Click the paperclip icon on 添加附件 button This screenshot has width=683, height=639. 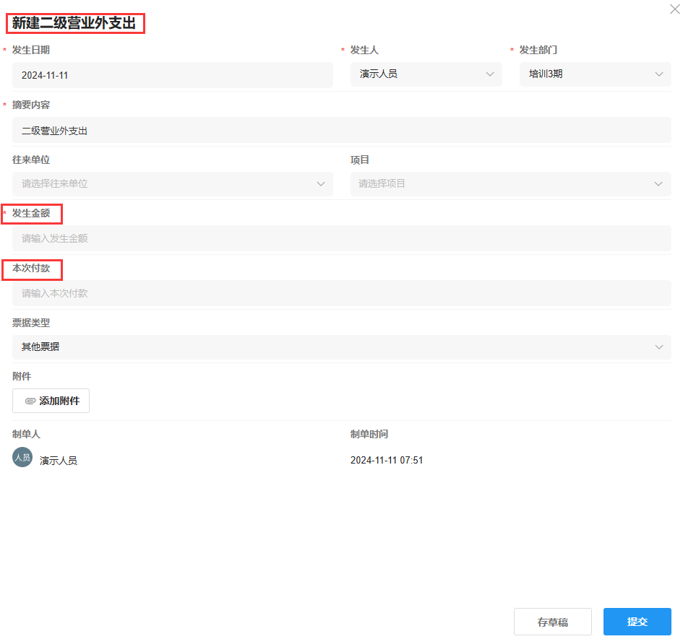(30, 401)
